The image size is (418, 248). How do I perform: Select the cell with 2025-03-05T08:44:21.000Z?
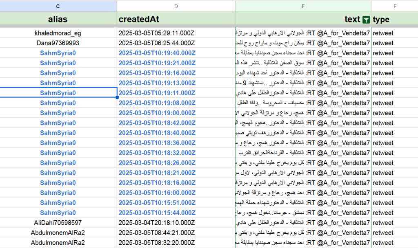coord(157,233)
